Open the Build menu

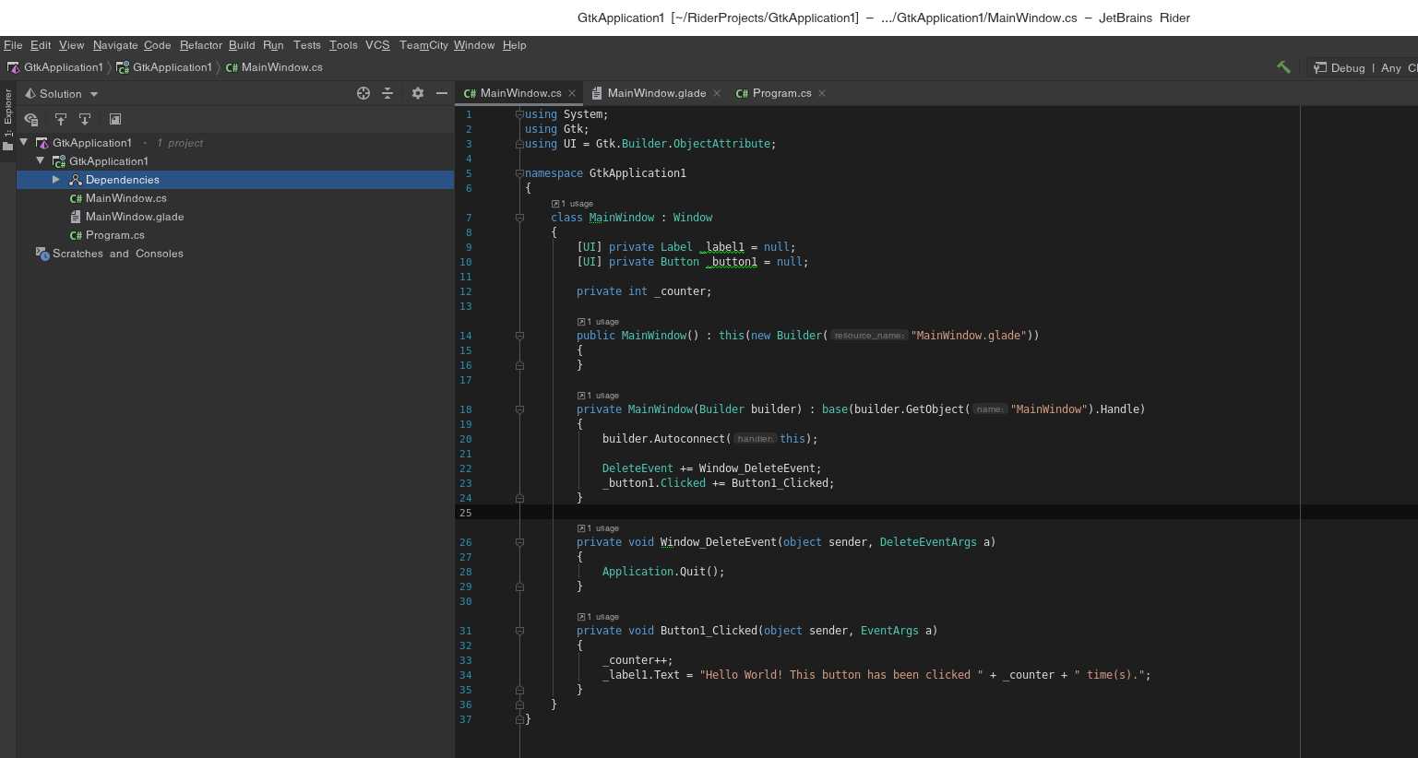(242, 45)
